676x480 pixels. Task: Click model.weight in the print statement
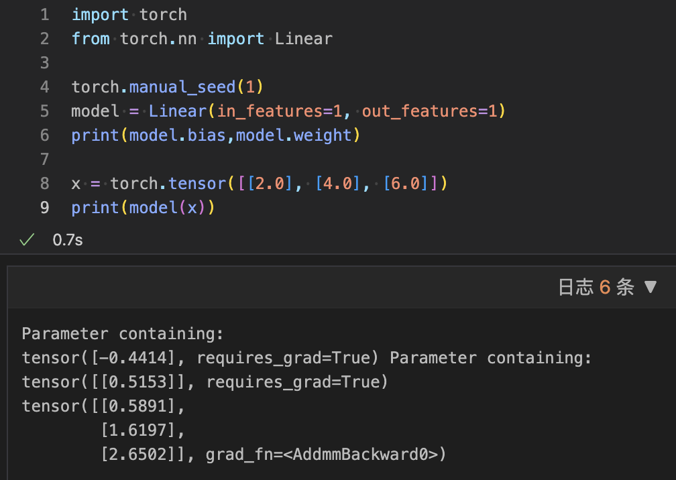294,135
